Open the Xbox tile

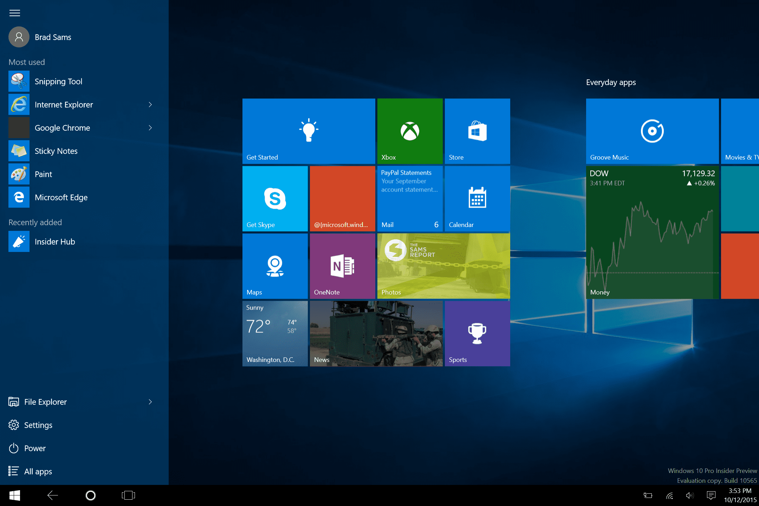(410, 131)
